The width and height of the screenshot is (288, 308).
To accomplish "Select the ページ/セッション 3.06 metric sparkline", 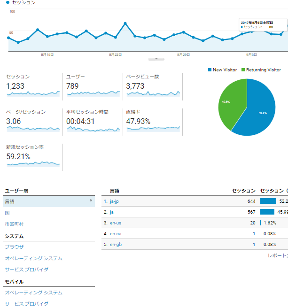I will click(x=33, y=129).
